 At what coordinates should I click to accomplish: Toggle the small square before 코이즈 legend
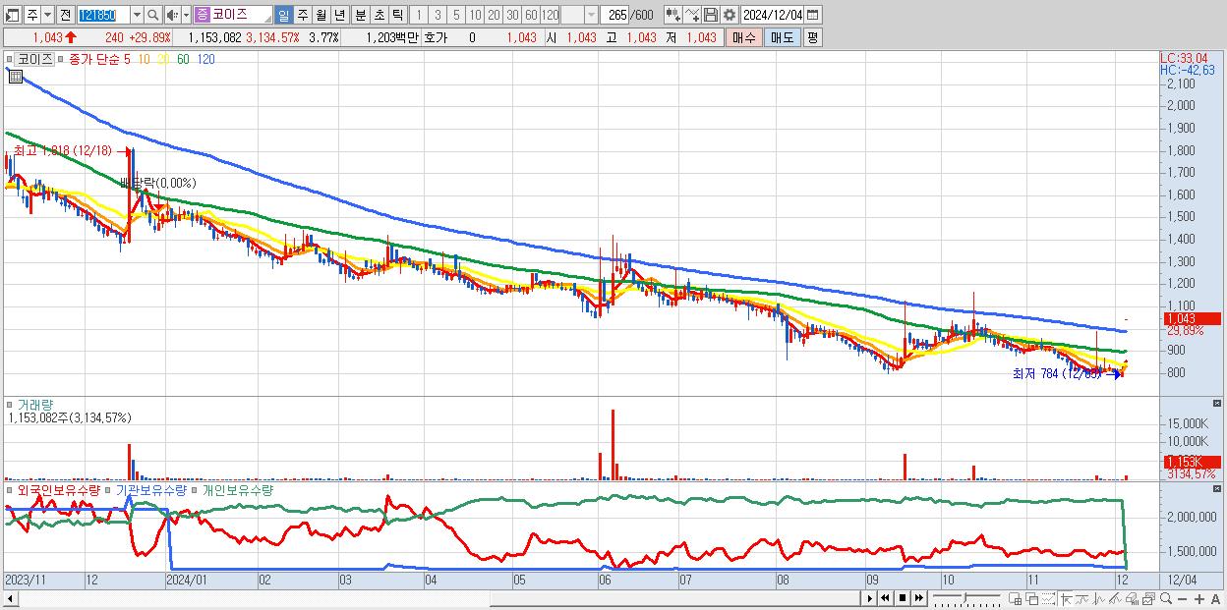point(10,59)
